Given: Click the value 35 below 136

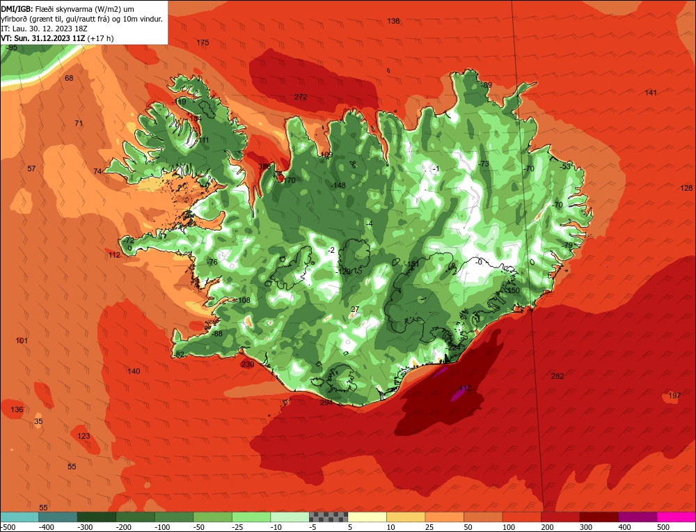Looking at the screenshot, I should point(38,421).
